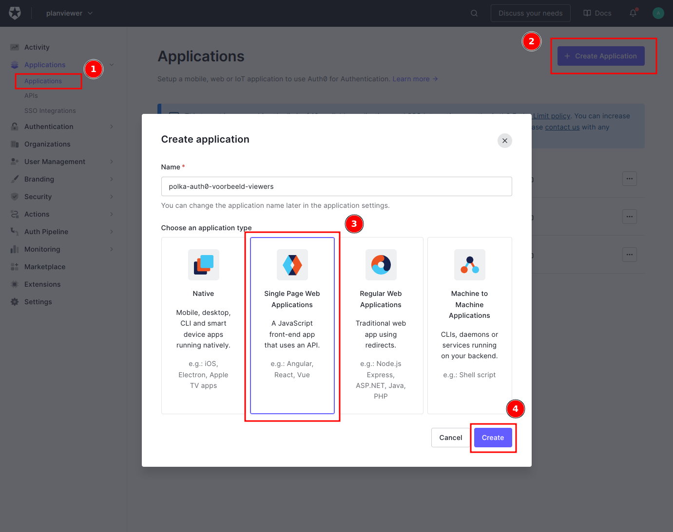The width and height of the screenshot is (673, 532).
Task: Open User Management via its icon
Action: click(14, 162)
